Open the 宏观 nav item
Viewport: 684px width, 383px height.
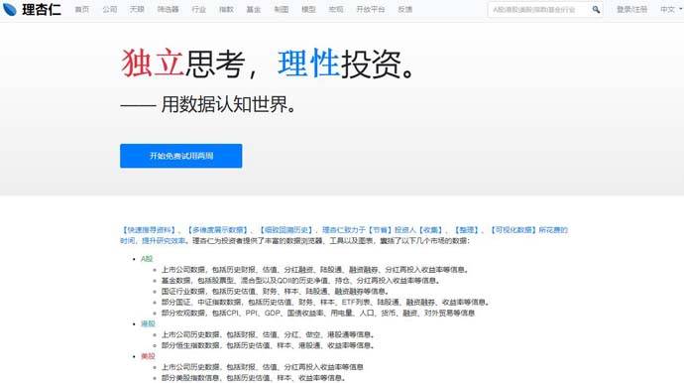[336, 9]
